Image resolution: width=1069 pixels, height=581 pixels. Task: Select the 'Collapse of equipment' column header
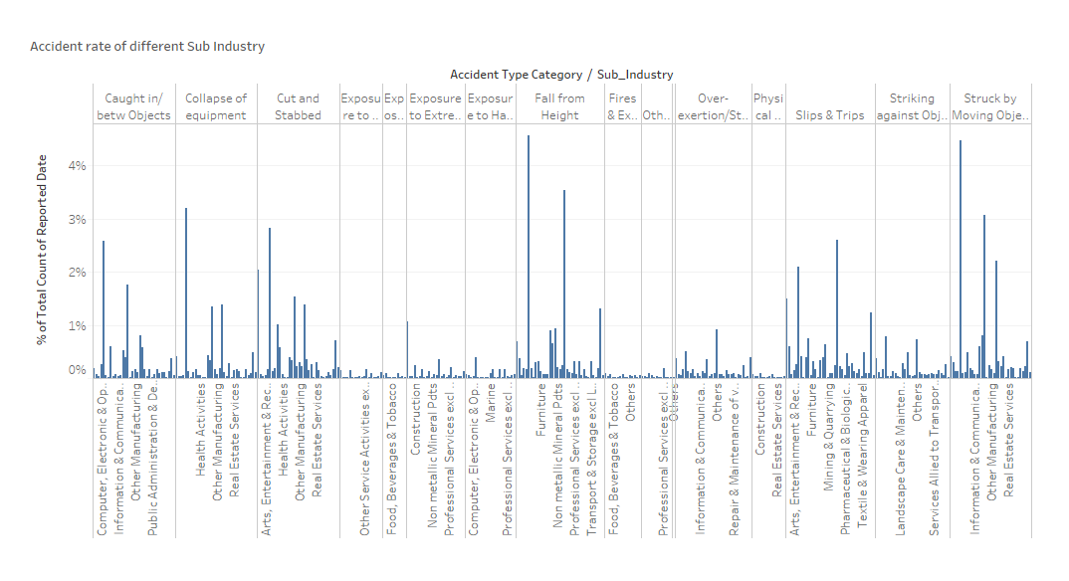[x=216, y=106]
